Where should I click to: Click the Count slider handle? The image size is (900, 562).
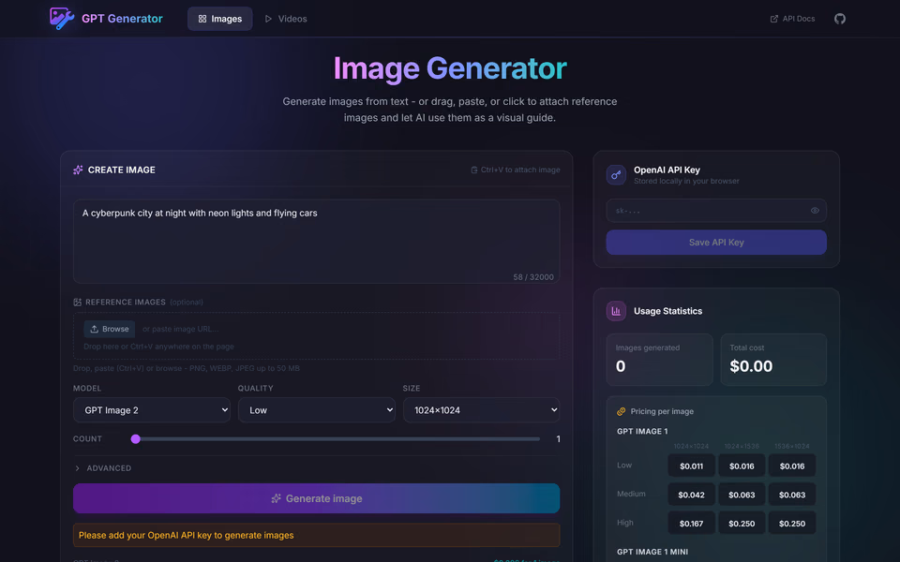[135, 438]
